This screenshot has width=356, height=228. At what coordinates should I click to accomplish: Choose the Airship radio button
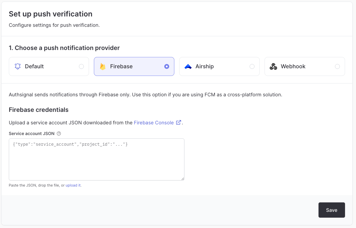pos(252,66)
